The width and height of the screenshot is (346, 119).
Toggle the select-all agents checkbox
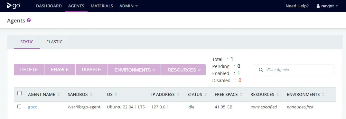tap(19, 93)
